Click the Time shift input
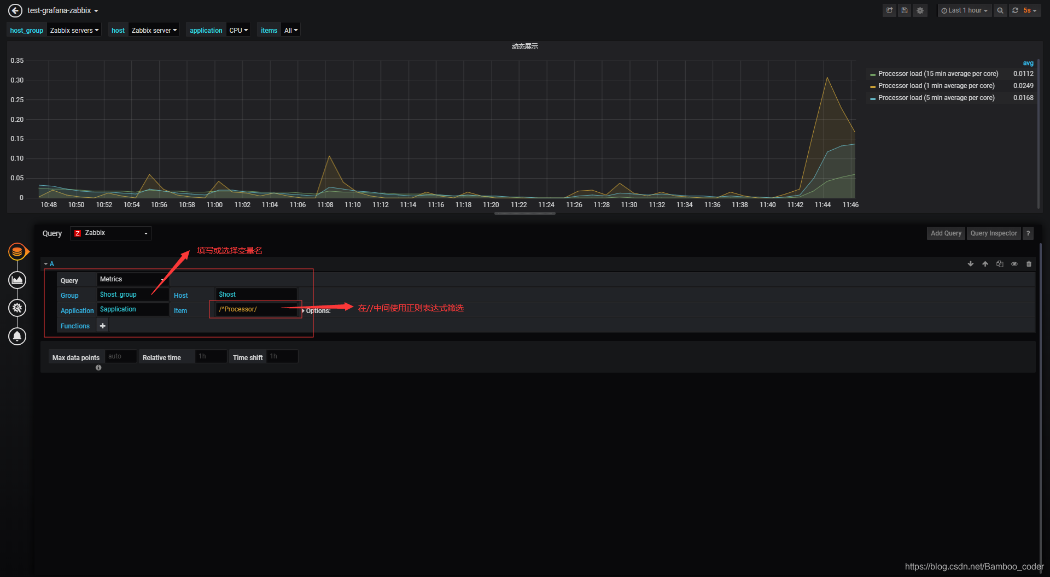The width and height of the screenshot is (1050, 577). 282,356
